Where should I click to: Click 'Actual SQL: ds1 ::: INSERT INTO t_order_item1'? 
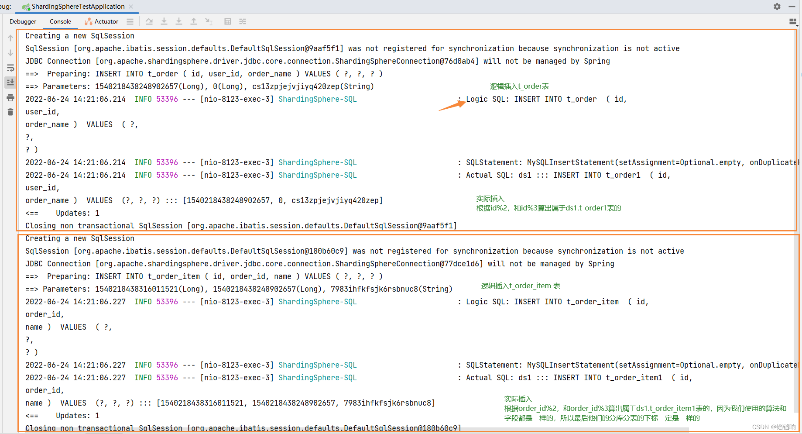pyautogui.click(x=564, y=378)
